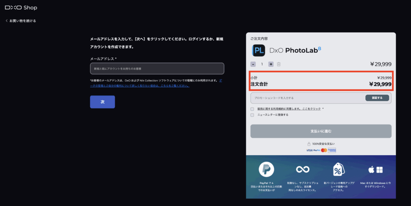
Task: Click the Apple logo icon
Action: click(x=371, y=170)
